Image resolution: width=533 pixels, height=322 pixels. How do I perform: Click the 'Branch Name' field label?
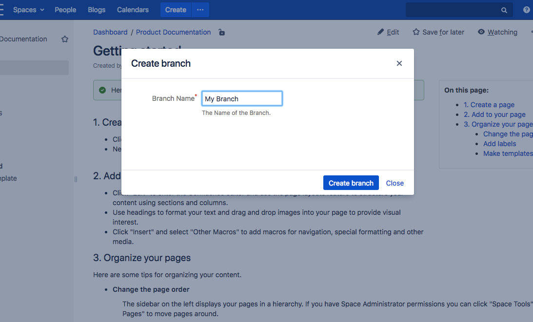173,98
